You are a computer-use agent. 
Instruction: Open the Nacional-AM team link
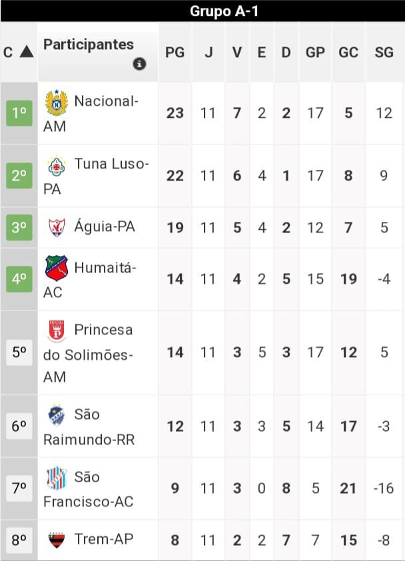(x=106, y=101)
